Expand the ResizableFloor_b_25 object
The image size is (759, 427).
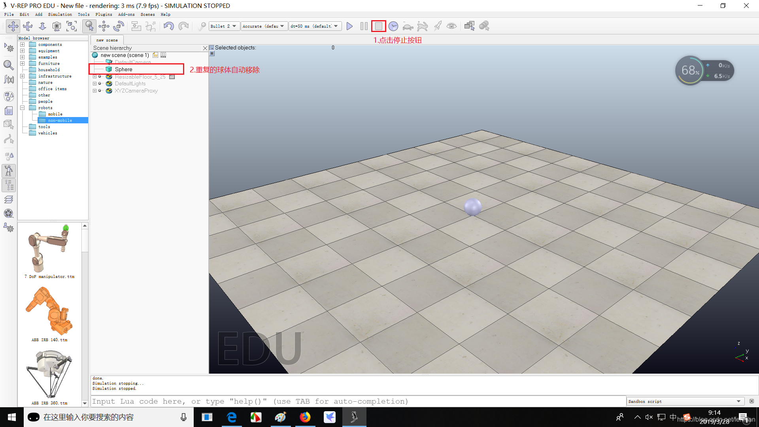[x=95, y=76]
